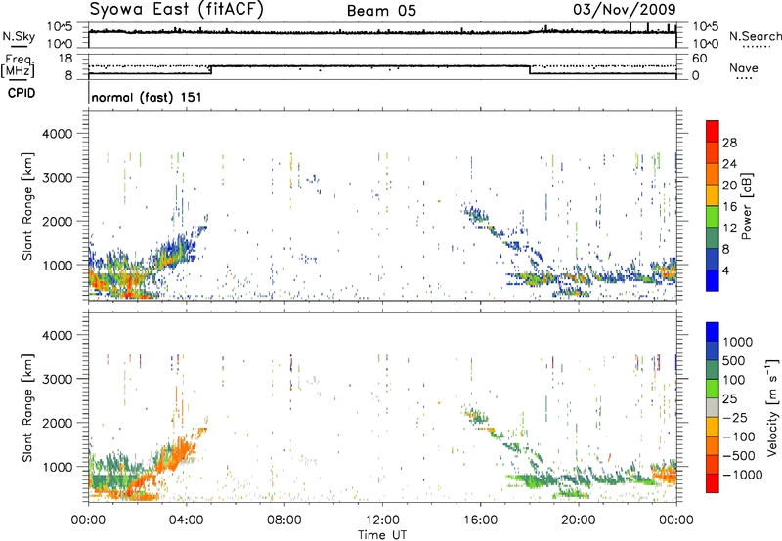The image size is (782, 541).
Task: Select the "Velocity [m s-1]" colorbar label
Action: (x=772, y=407)
